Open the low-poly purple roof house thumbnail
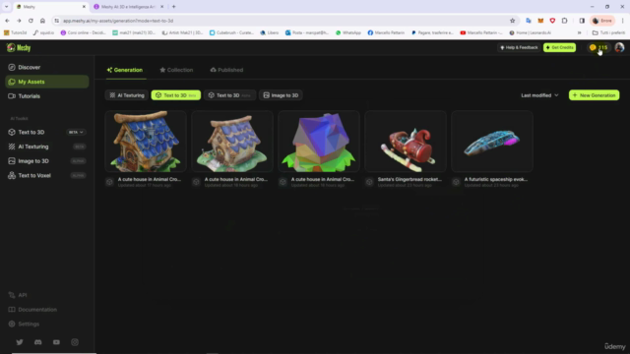Viewport: 630px width, 354px height. coord(319,142)
